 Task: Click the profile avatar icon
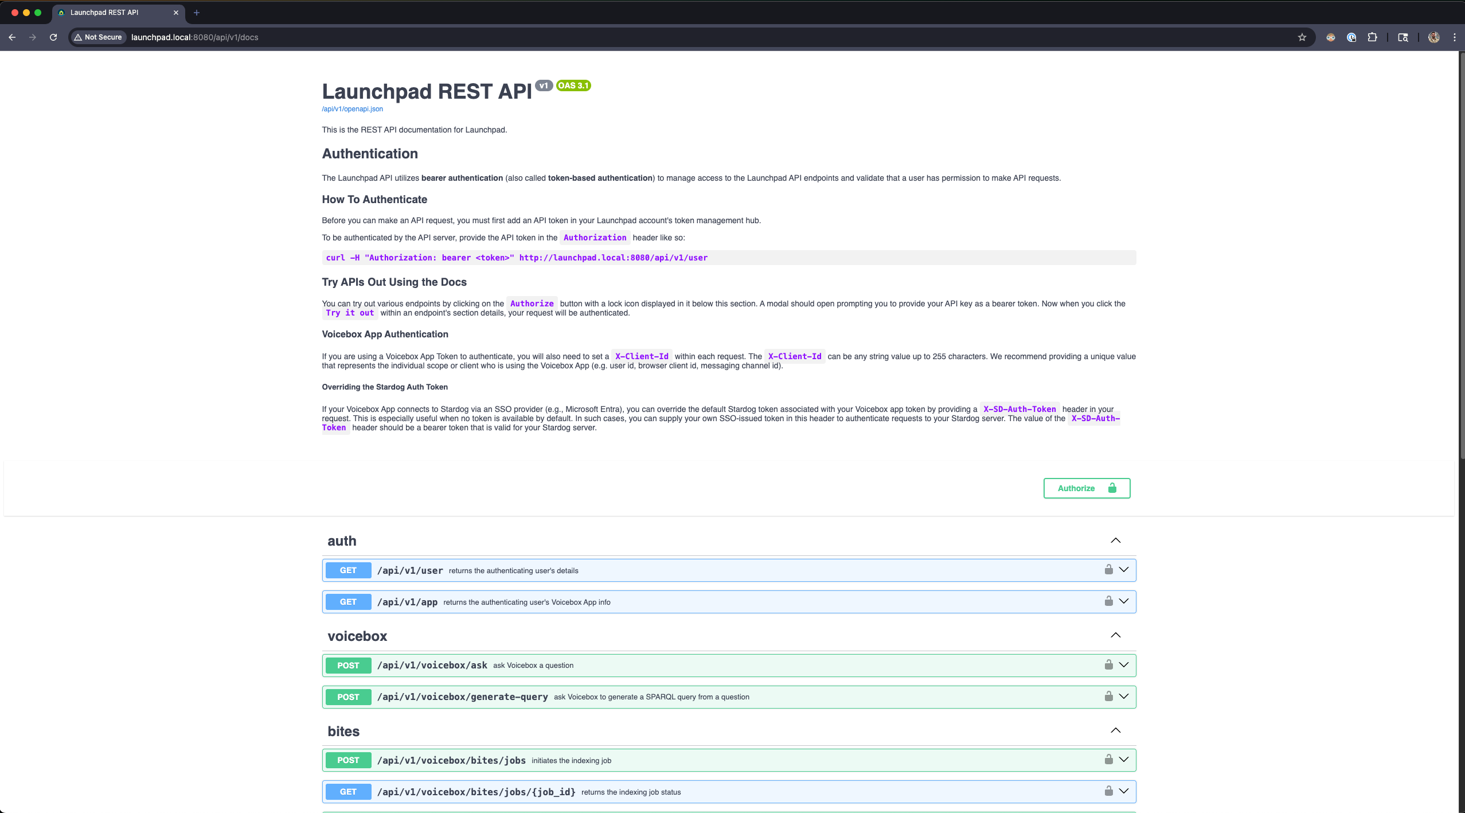(1433, 37)
